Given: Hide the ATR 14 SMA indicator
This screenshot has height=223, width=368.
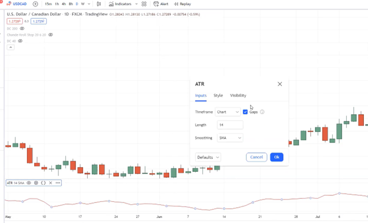Looking at the screenshot, I should pyautogui.click(x=29, y=183).
